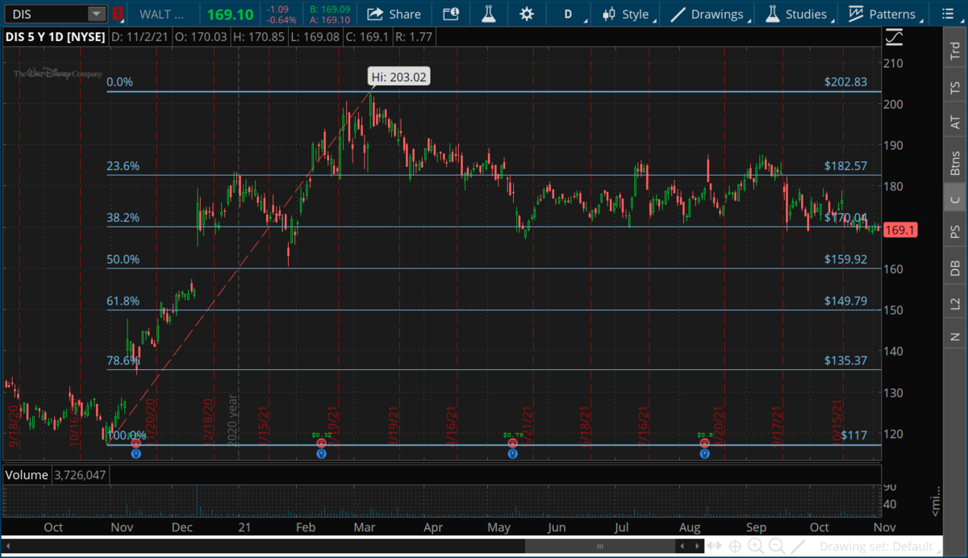Open the Btns sidebar tab
Image resolution: width=968 pixels, height=558 pixels.
pos(955,162)
